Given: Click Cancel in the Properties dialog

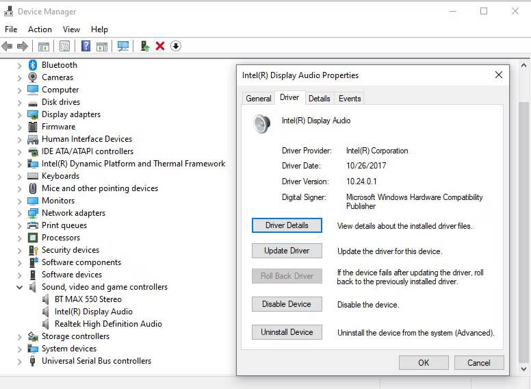Looking at the screenshot, I should (x=479, y=363).
